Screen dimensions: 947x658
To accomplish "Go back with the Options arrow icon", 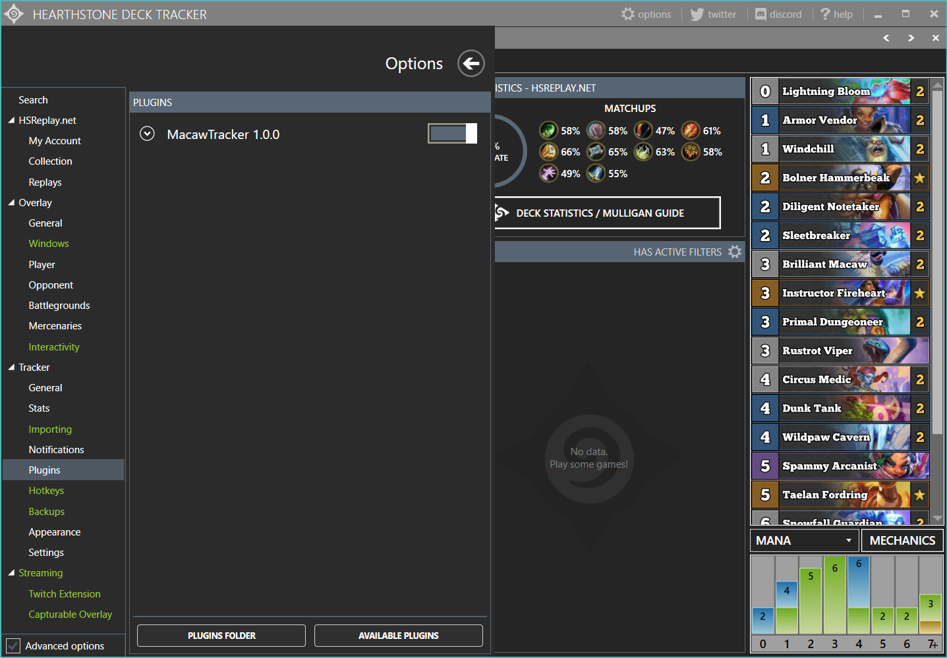I will pyautogui.click(x=471, y=63).
